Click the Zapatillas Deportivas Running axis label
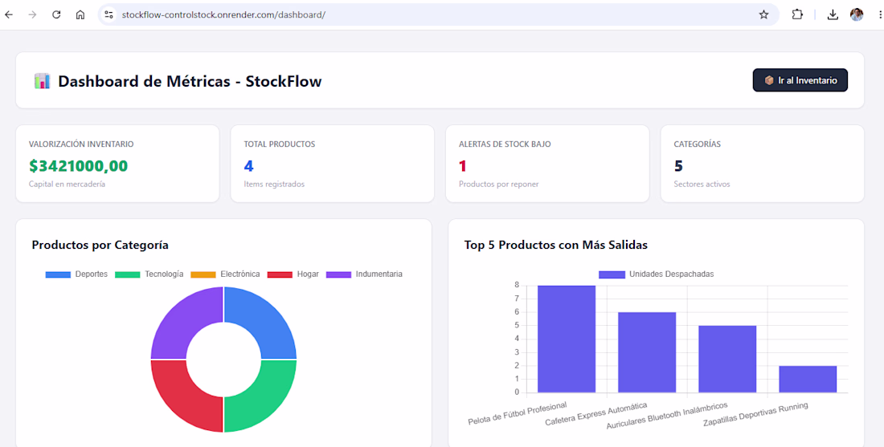The height and width of the screenshot is (447, 884). pos(755,415)
